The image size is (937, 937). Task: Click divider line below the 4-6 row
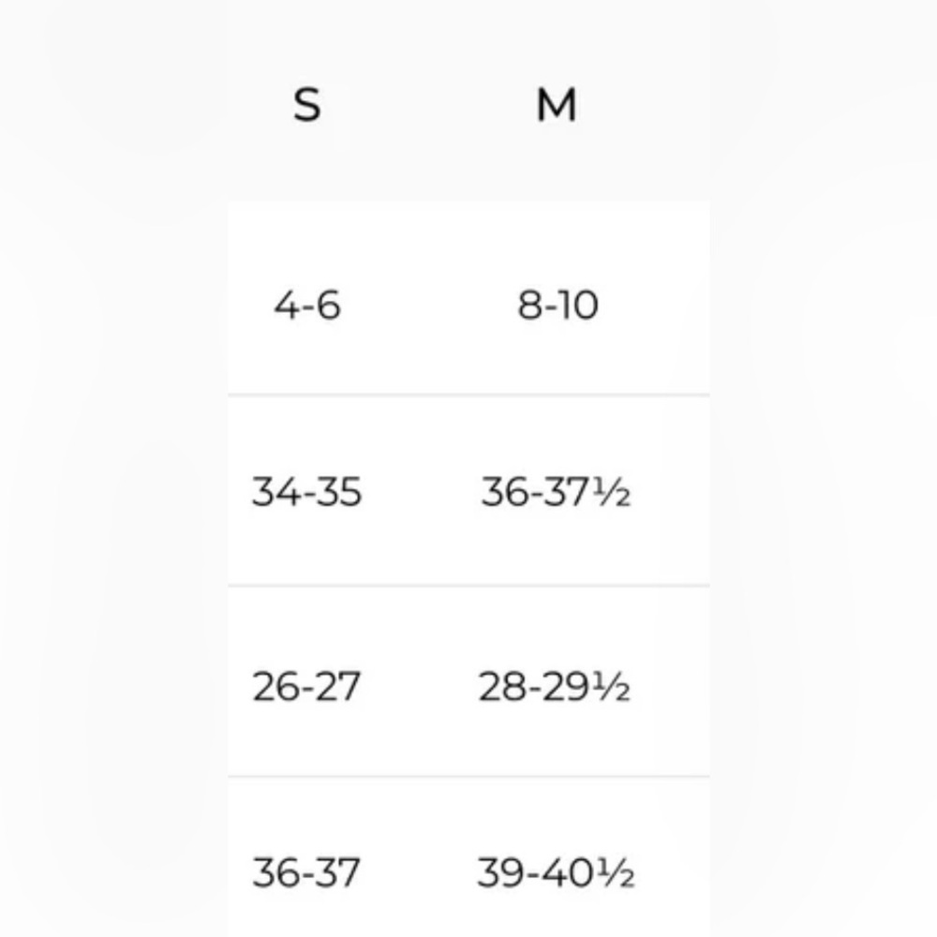click(x=468, y=395)
